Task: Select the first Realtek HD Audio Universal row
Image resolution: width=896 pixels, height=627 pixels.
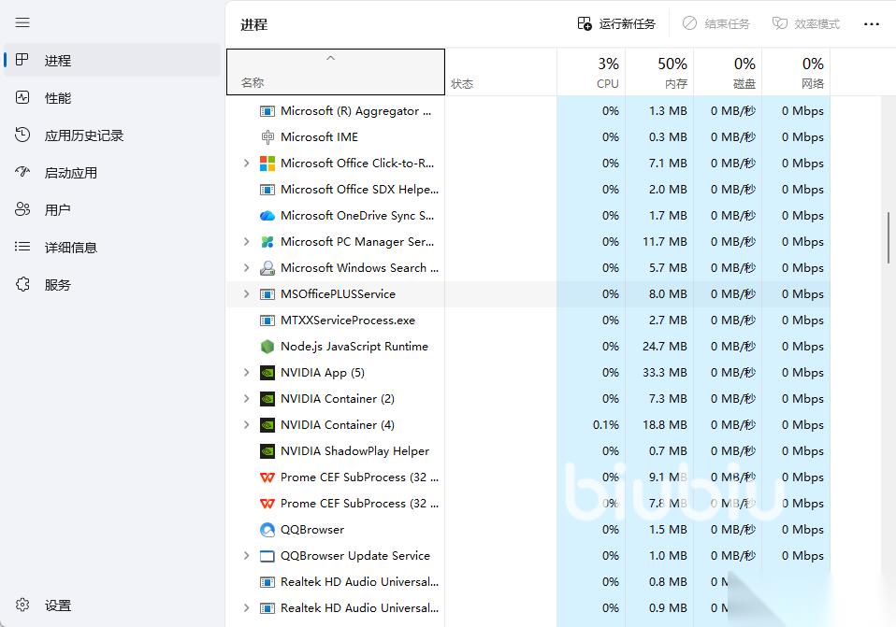Action: (528, 582)
